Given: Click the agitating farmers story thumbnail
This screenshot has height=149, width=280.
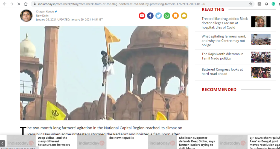Looking at the screenshot, I should click(x=261, y=39).
